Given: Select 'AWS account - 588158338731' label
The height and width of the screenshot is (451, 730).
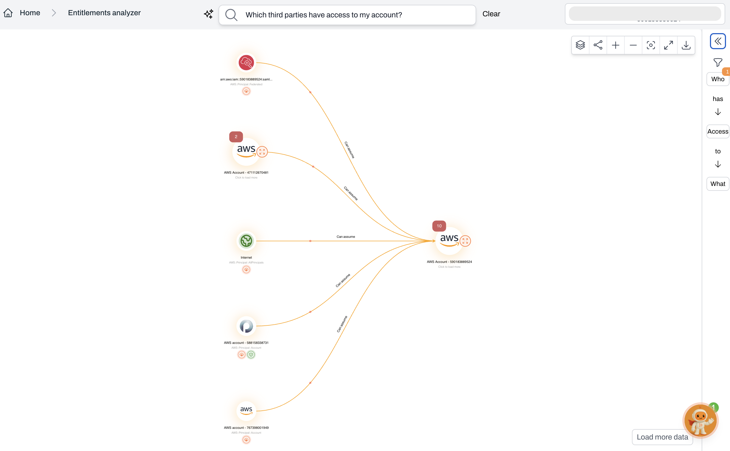Looking at the screenshot, I should click(x=246, y=343).
